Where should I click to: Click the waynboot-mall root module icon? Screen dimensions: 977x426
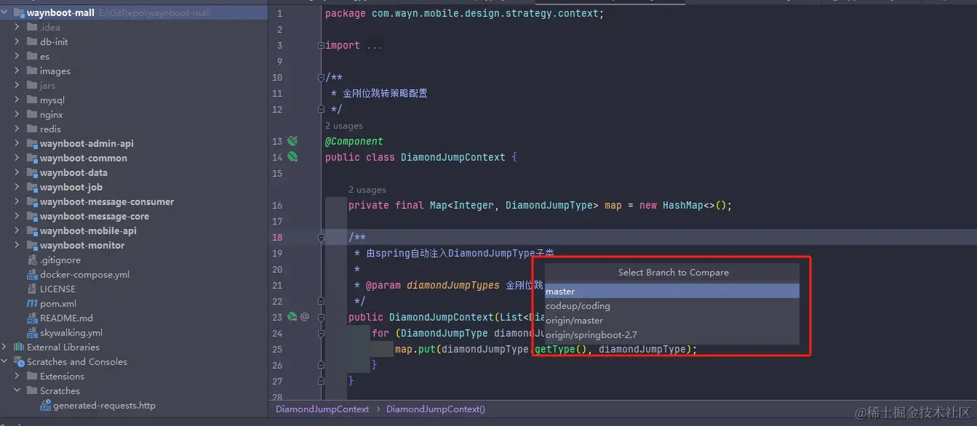coord(19,12)
